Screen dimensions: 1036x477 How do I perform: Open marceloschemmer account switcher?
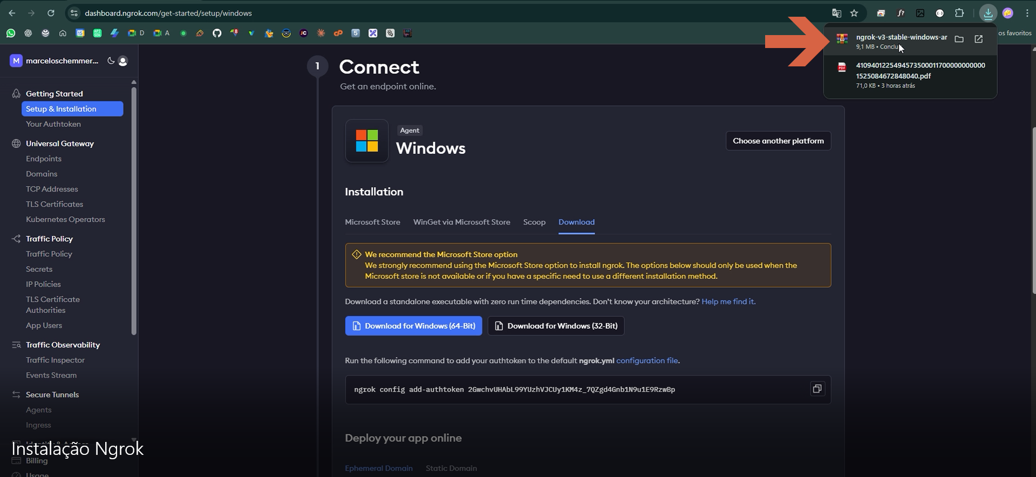(x=54, y=61)
